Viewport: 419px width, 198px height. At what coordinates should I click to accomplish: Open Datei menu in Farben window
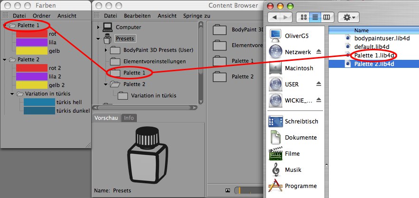click(19, 16)
